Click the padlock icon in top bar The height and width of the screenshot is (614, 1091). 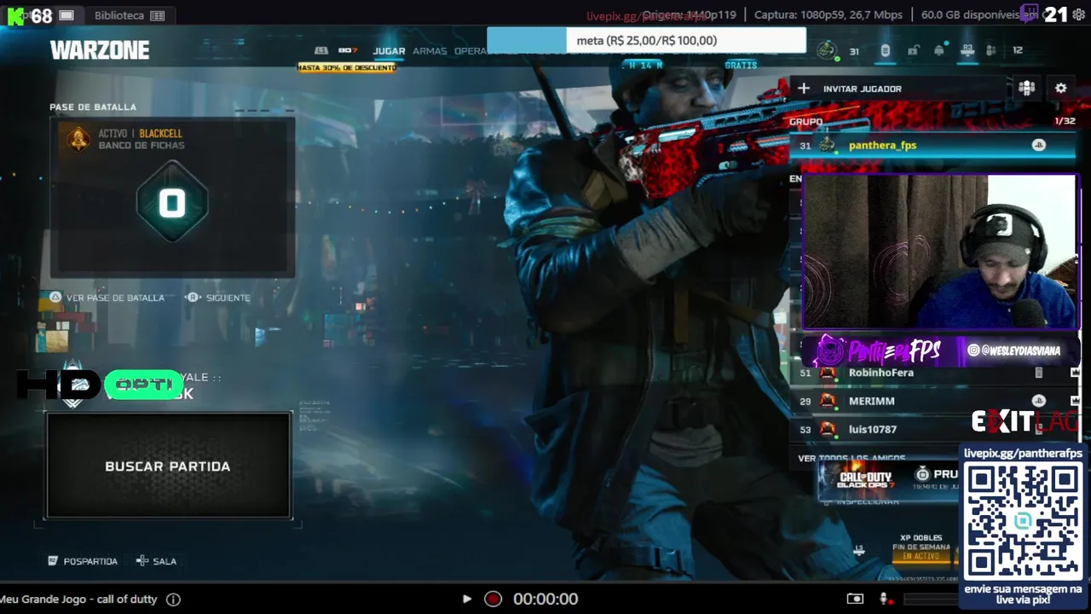pos(913,50)
